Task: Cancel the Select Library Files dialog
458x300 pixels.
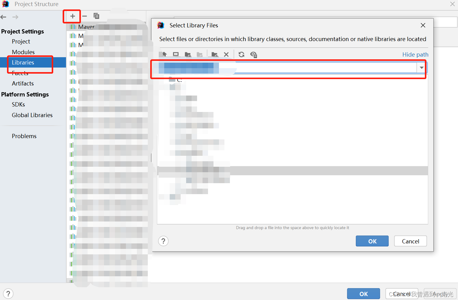Action: (x=411, y=241)
